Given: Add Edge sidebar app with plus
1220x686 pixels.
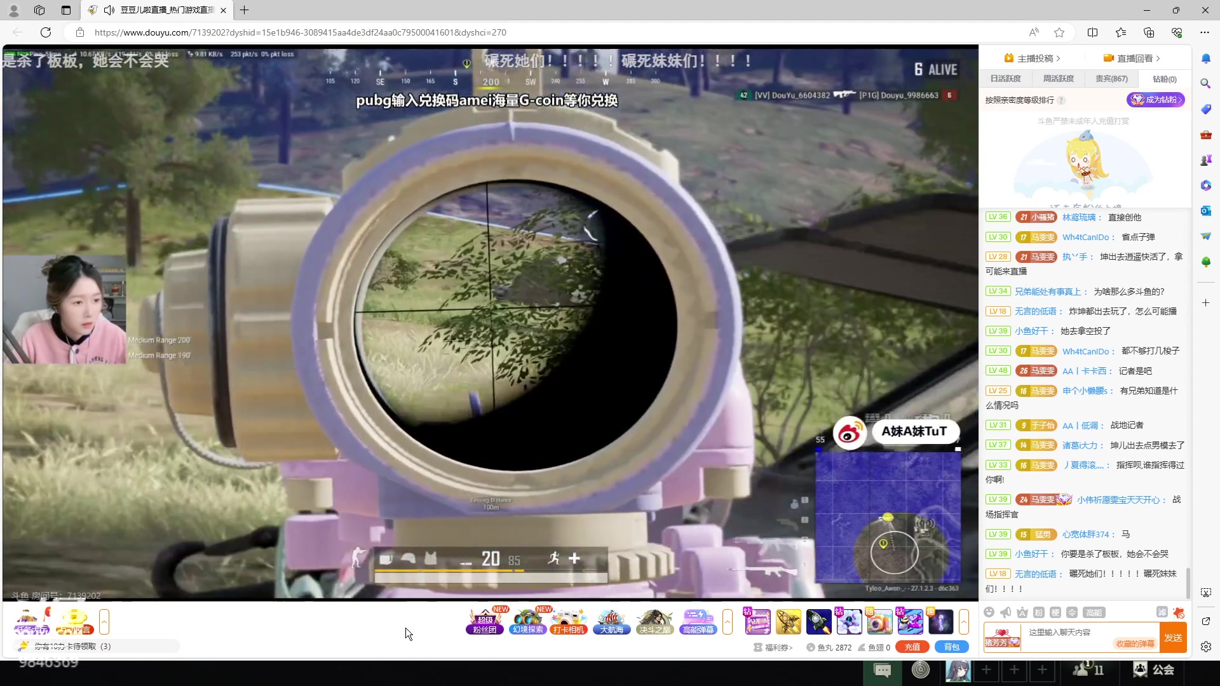Looking at the screenshot, I should click(1205, 303).
